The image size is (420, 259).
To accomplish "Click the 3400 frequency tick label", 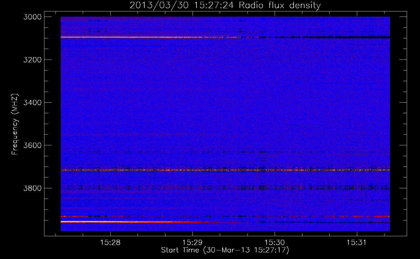I will 32,103.
